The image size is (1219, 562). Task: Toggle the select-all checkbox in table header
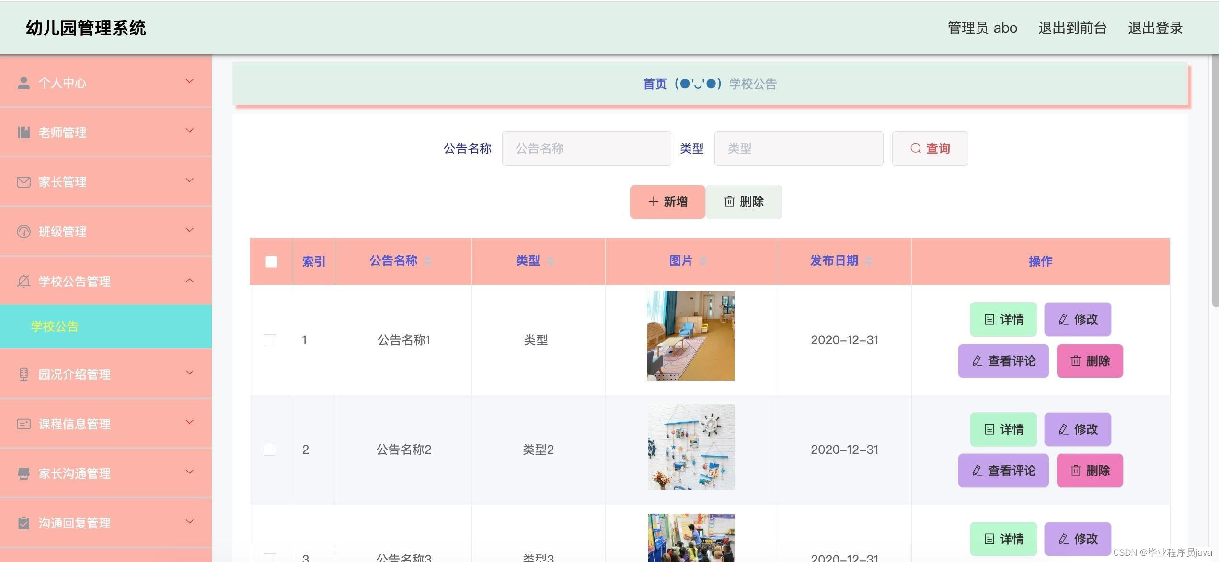tap(271, 261)
